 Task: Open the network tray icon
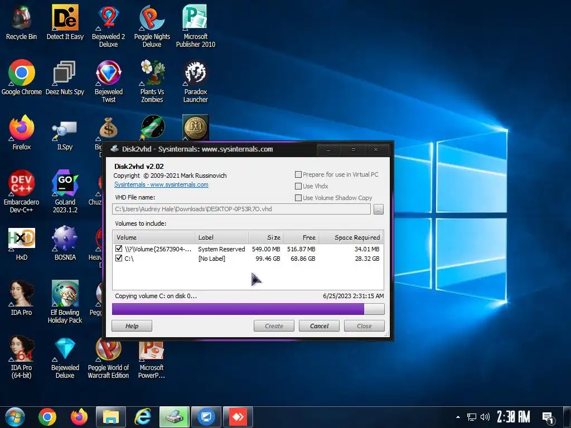(x=472, y=417)
